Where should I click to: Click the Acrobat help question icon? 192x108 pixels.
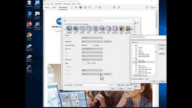pos(147,7)
